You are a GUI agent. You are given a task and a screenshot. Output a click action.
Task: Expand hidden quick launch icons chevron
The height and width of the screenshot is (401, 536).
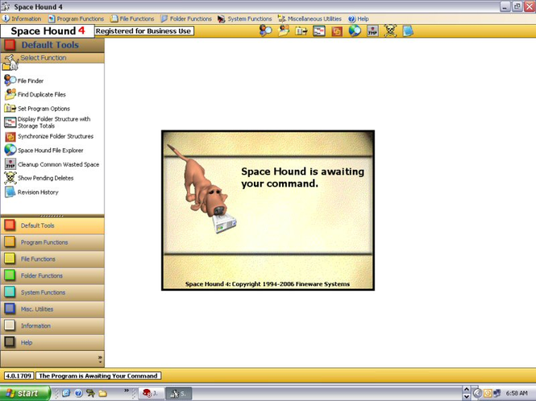[126, 390]
